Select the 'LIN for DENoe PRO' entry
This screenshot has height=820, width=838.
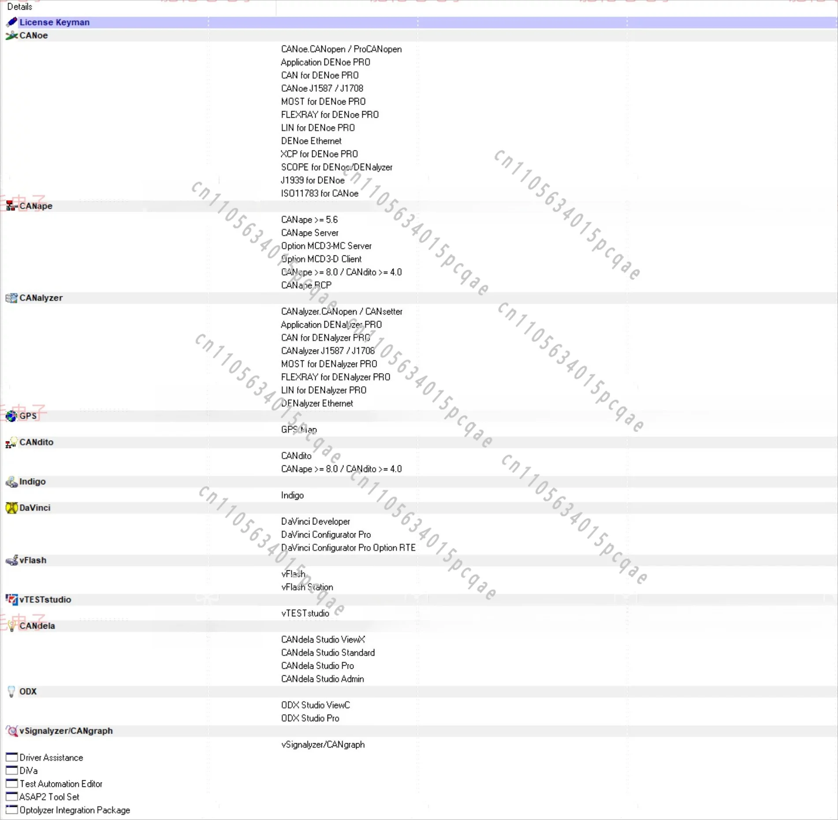[x=318, y=128]
